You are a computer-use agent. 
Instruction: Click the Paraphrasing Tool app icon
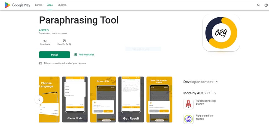pyautogui.click(x=221, y=33)
